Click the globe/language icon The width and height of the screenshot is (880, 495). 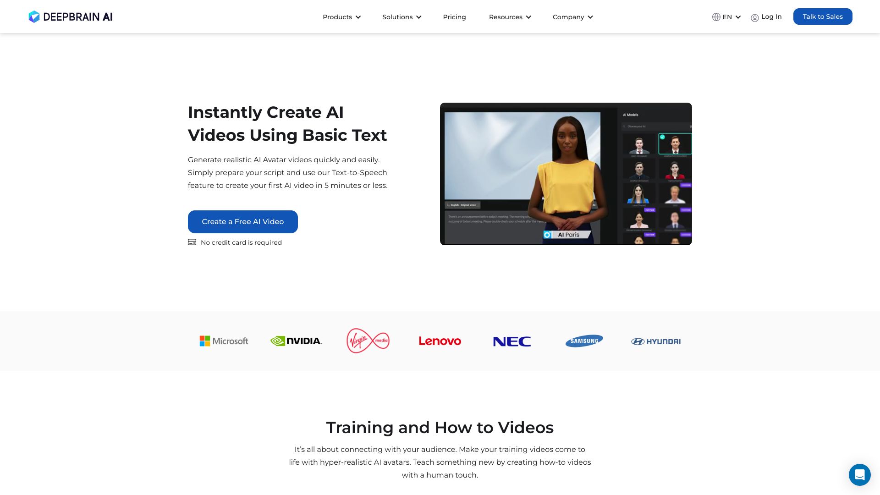[x=715, y=16]
